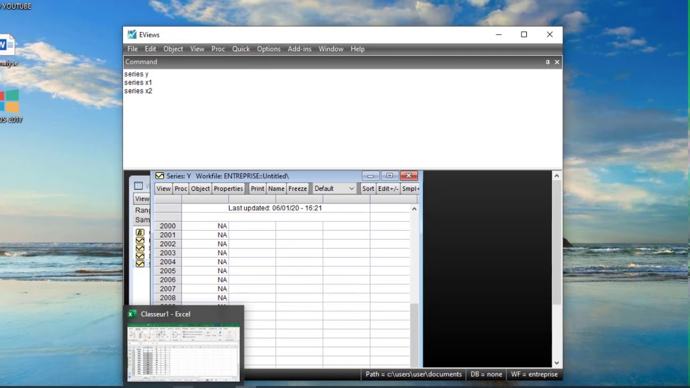Screen dimensions: 690x388
Task: Minimize the EViews main window
Action: (499, 34)
